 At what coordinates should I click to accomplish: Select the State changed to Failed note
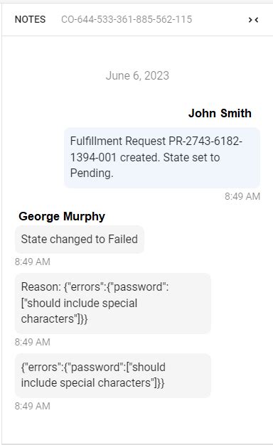click(x=80, y=240)
